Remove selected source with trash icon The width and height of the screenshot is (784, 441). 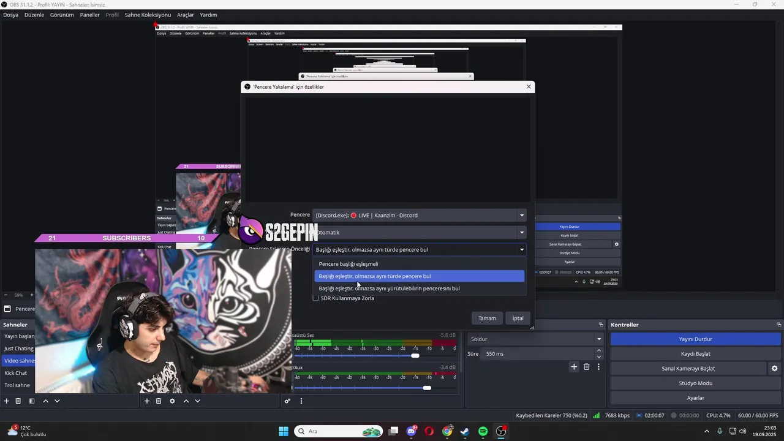pos(159,401)
